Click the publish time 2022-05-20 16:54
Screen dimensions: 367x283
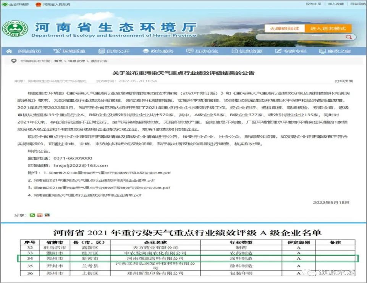[x=137, y=81]
